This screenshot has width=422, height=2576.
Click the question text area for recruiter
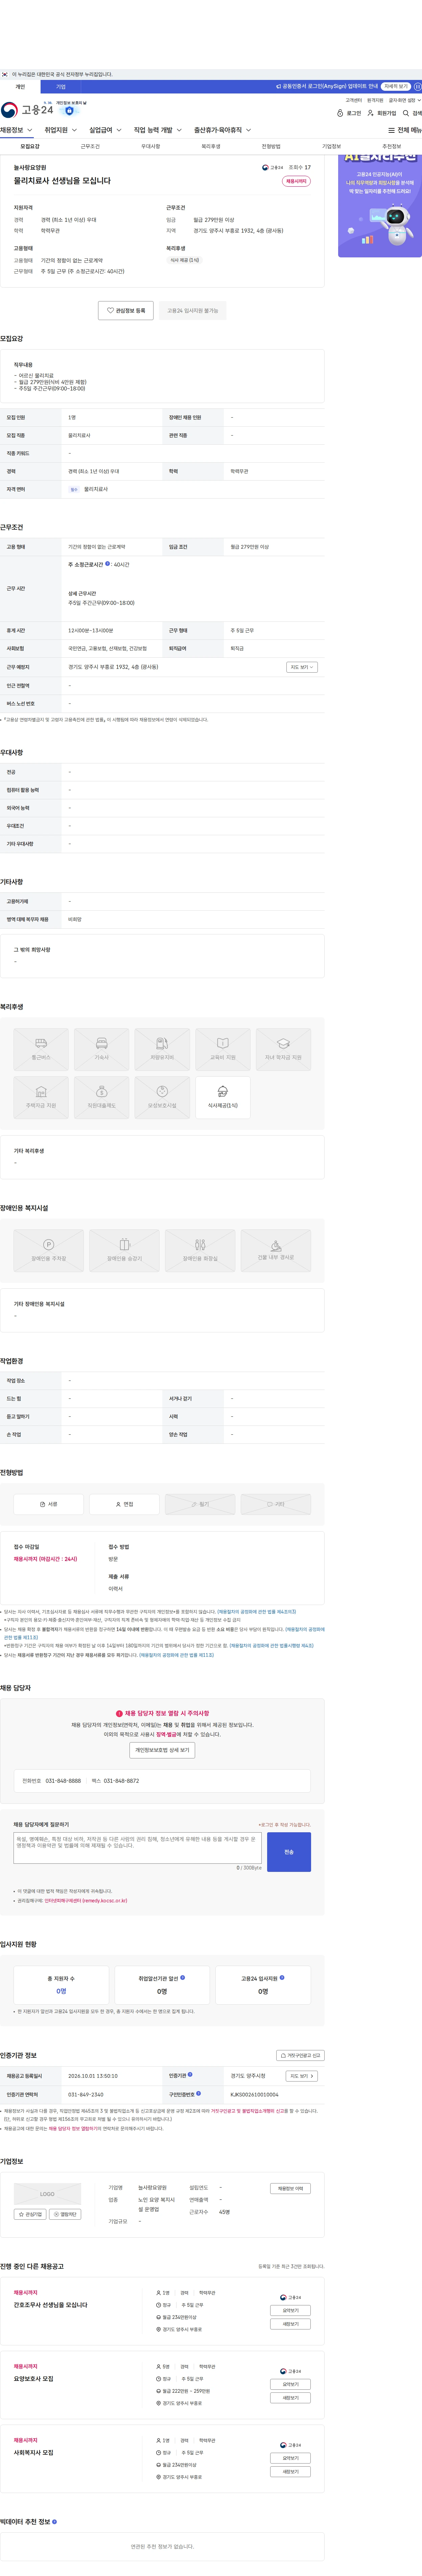tap(138, 1848)
